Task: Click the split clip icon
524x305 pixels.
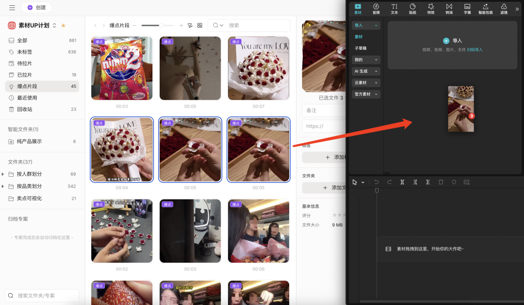Action: pyautogui.click(x=402, y=182)
